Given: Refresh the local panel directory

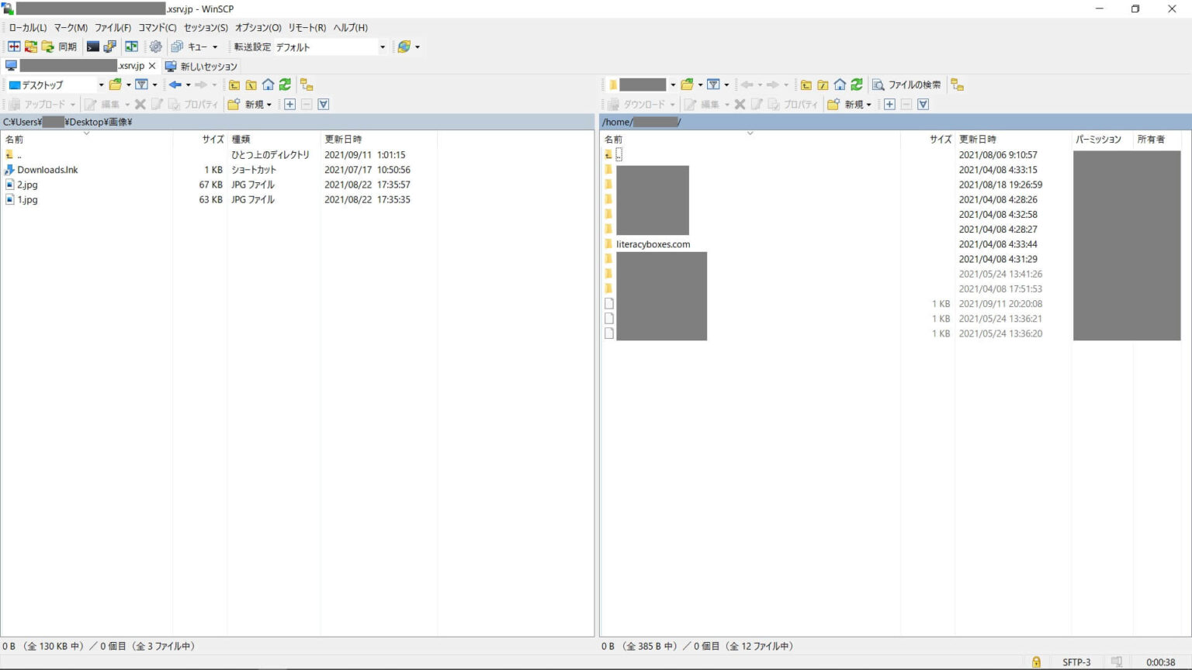Looking at the screenshot, I should click(x=286, y=85).
